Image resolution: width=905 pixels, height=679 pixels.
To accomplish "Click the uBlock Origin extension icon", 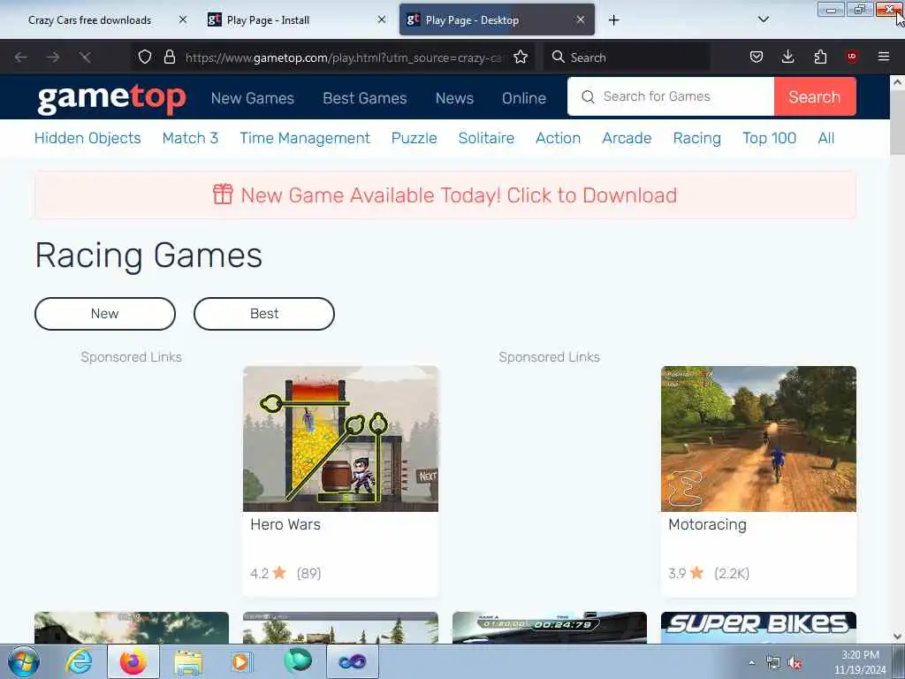I will tap(852, 57).
